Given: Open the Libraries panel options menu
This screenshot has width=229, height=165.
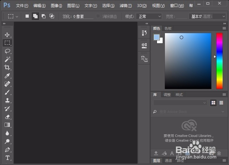Looking at the screenshot, I should tap(224, 95).
